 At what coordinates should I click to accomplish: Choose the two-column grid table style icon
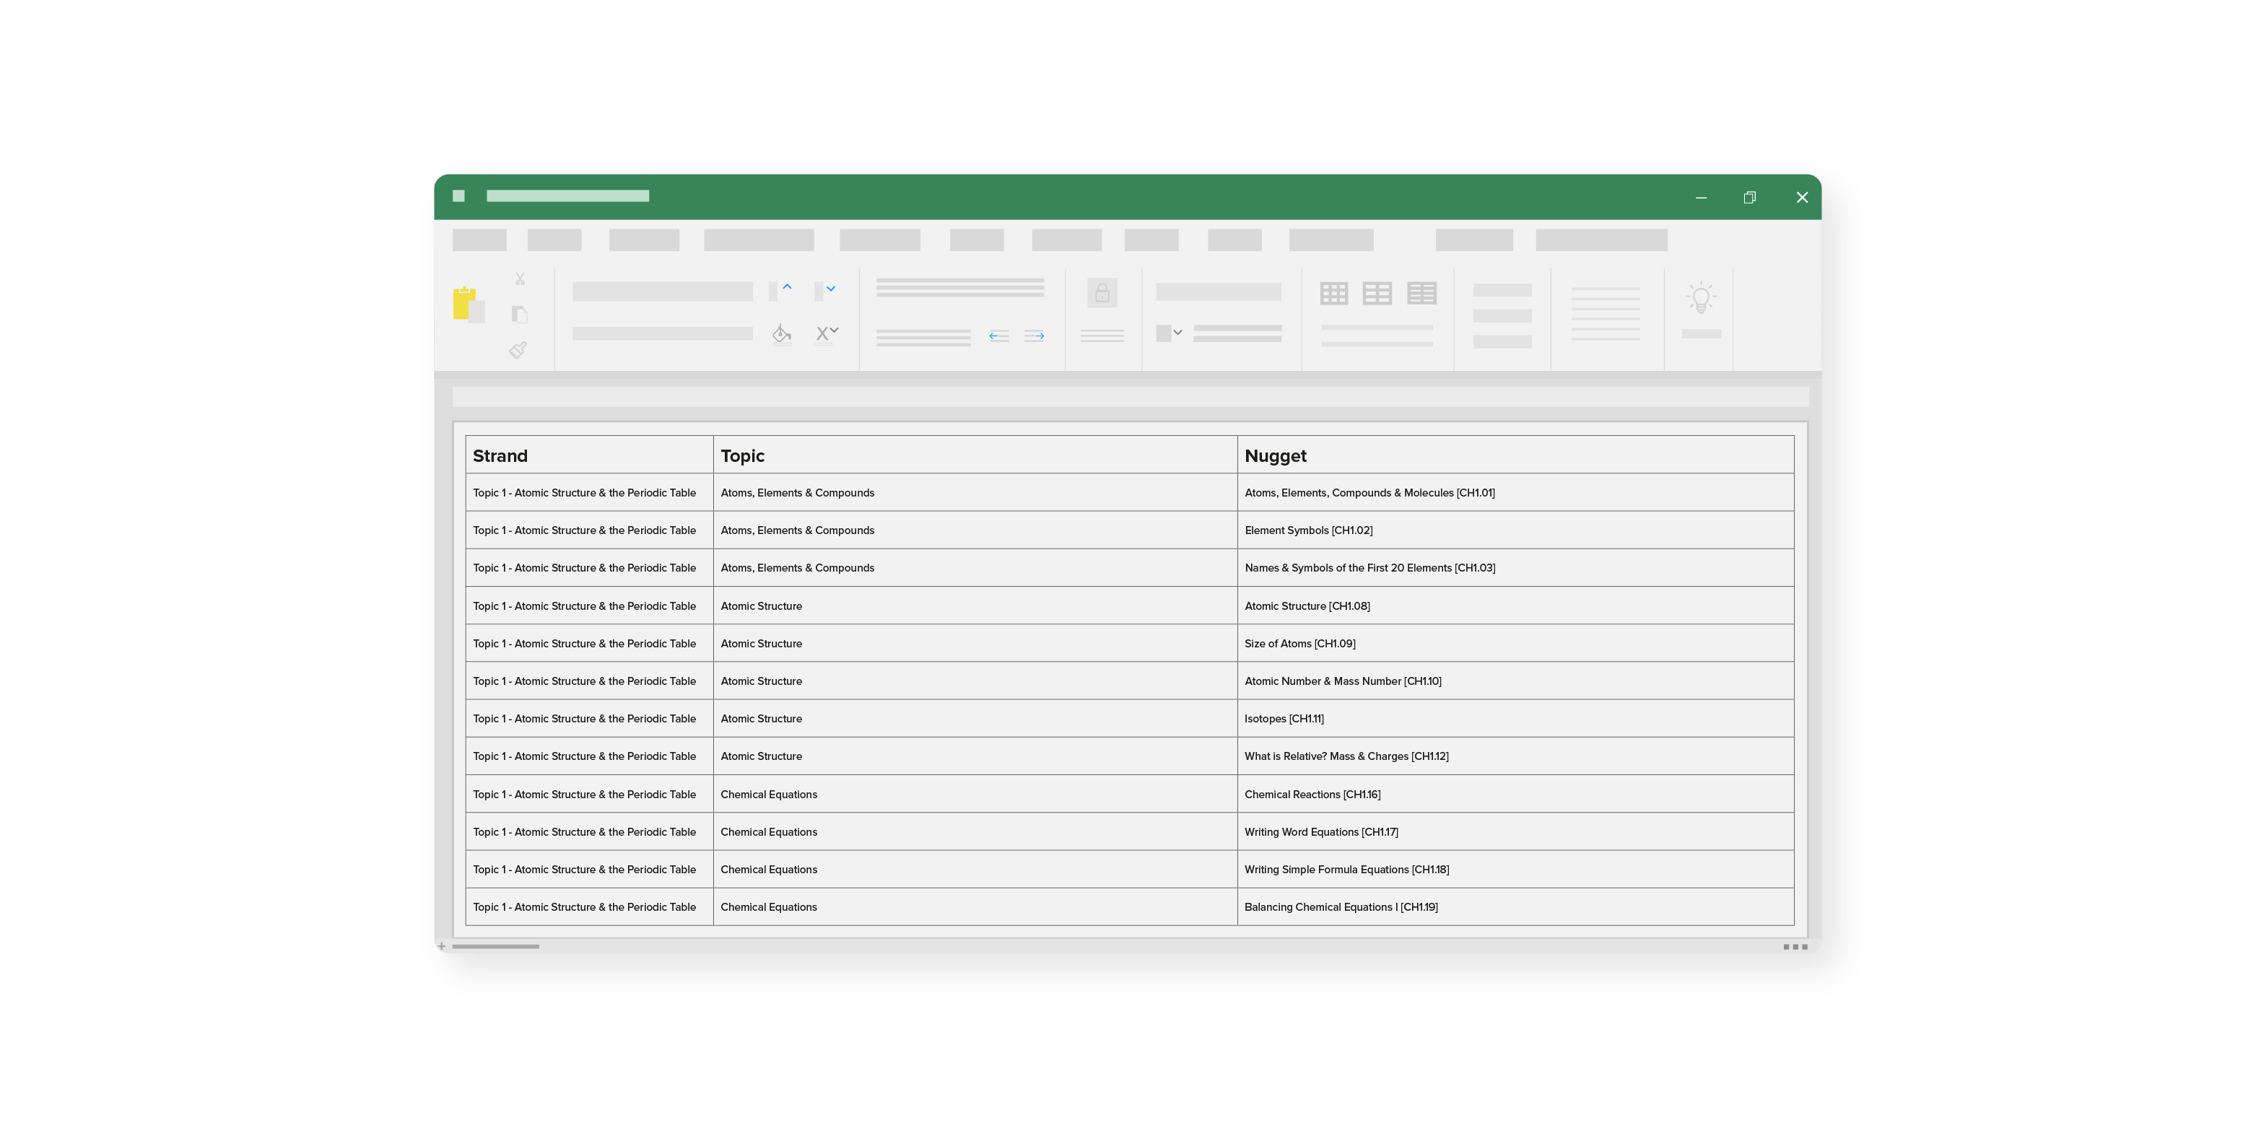1377,294
